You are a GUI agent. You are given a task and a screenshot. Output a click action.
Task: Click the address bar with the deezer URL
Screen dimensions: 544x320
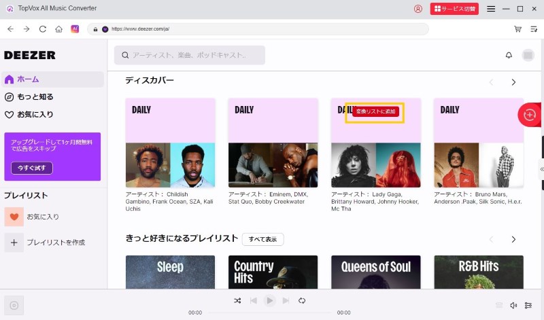[258, 29]
